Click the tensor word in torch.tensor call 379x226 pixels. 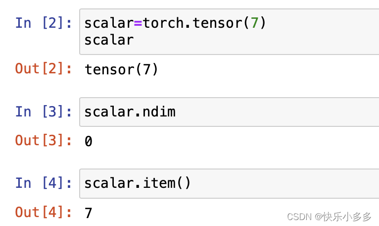point(217,23)
